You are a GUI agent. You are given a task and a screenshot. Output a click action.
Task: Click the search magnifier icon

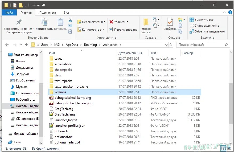[226, 45]
